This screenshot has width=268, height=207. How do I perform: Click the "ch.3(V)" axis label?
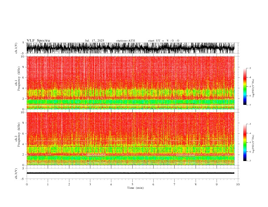coord(16,174)
